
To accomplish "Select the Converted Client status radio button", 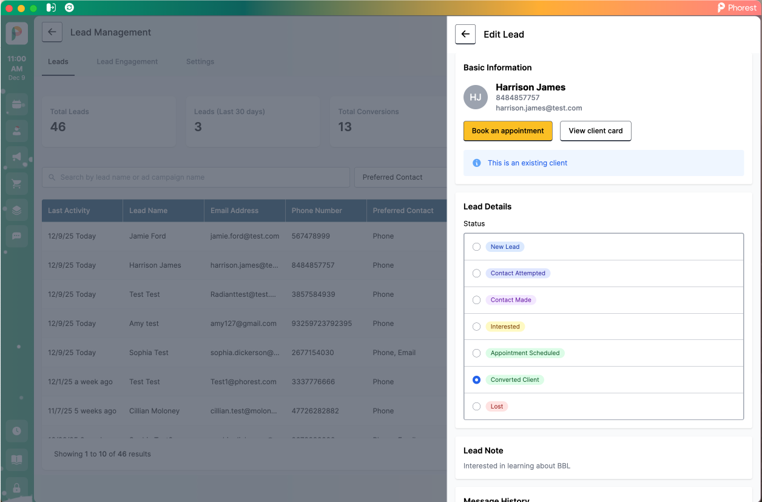I will point(476,379).
